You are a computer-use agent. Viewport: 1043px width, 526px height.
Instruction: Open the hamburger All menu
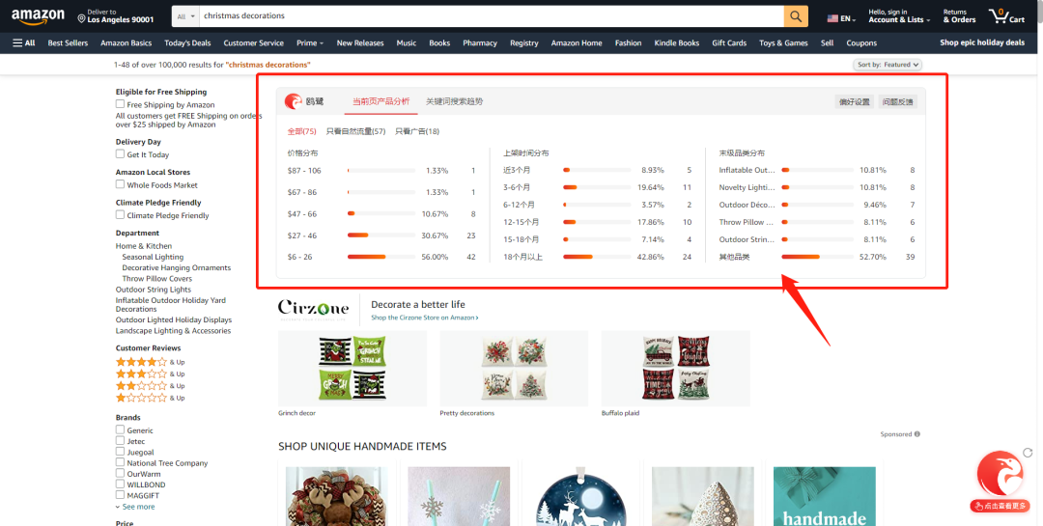tap(24, 43)
